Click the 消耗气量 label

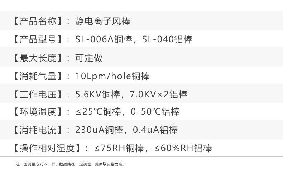coord(37,76)
